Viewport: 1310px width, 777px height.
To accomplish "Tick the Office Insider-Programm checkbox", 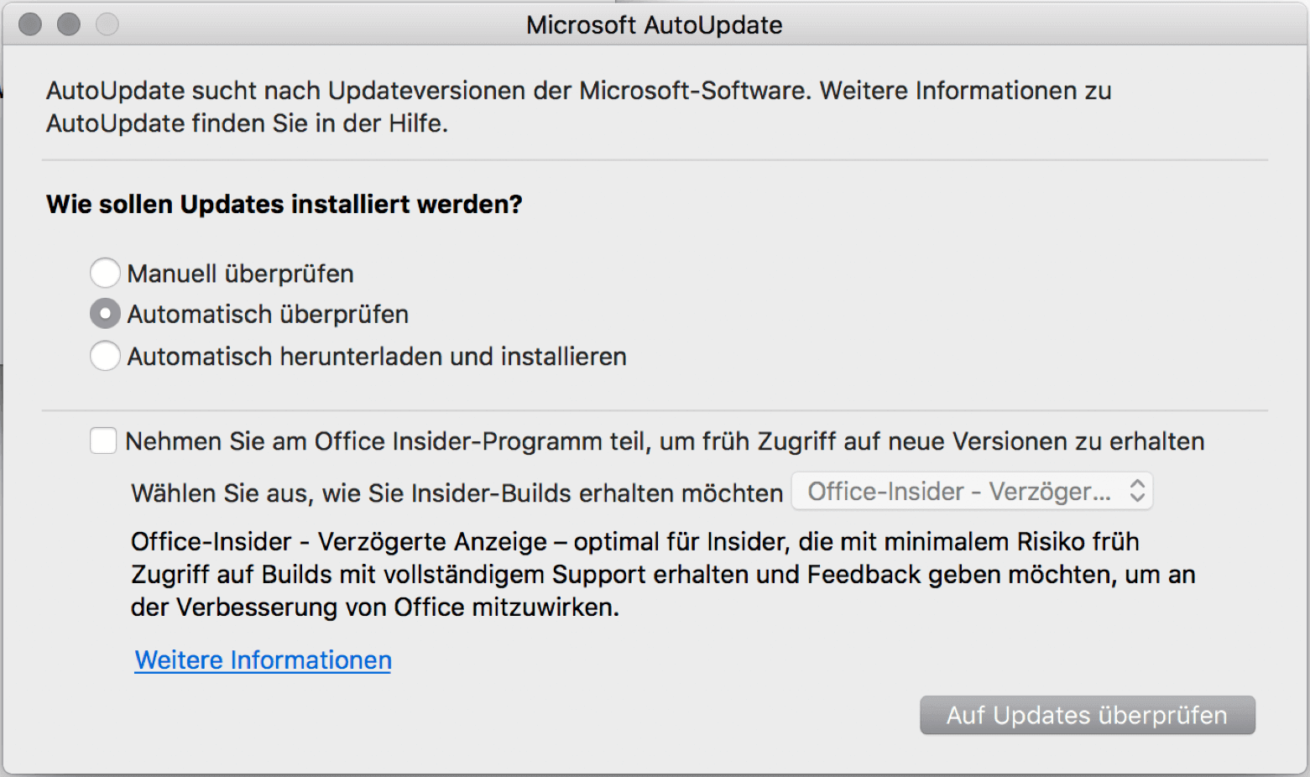I will tap(103, 441).
